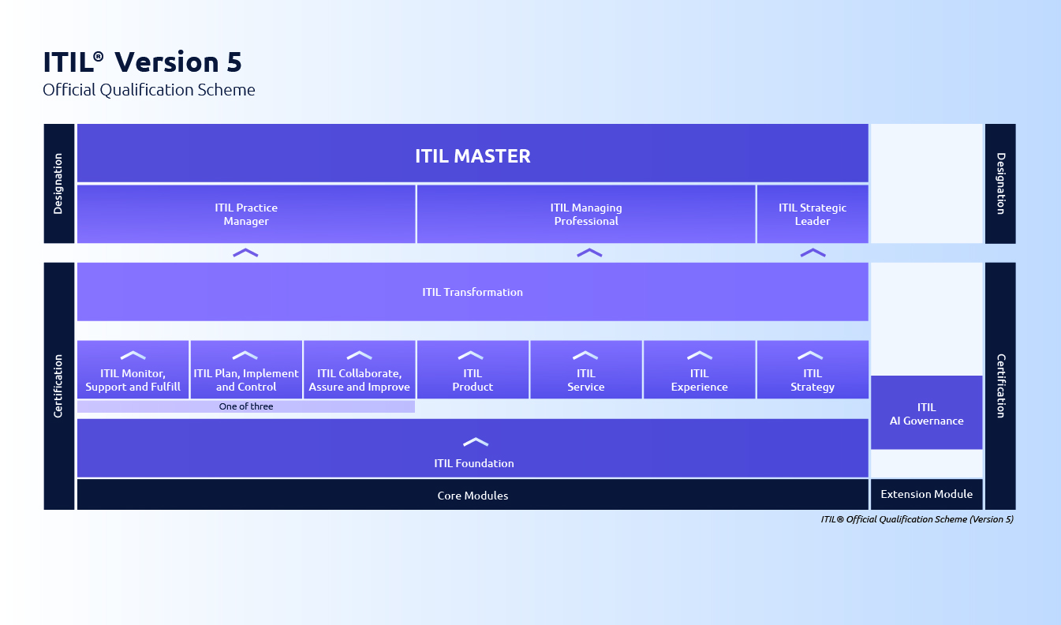Expand chevron atop ITIL Monitor, Support and Fulfill

tap(133, 356)
